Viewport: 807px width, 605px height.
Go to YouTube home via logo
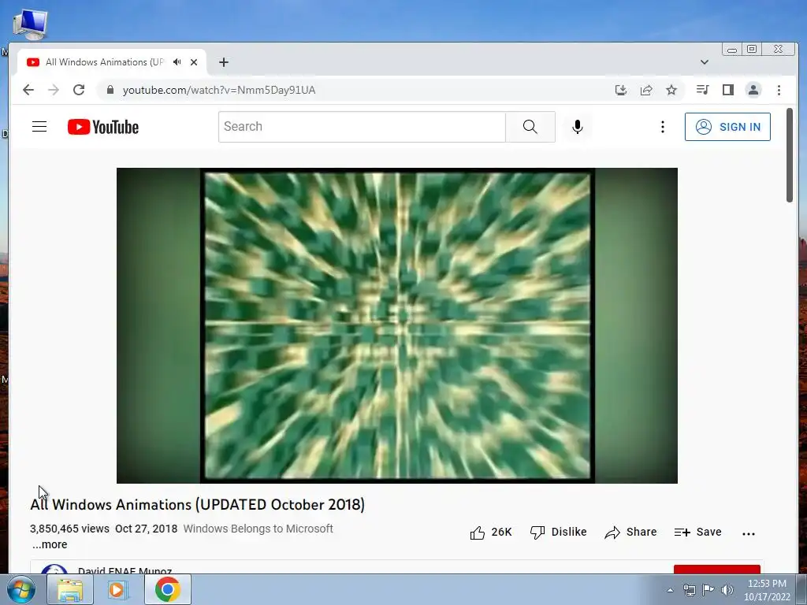pos(103,127)
